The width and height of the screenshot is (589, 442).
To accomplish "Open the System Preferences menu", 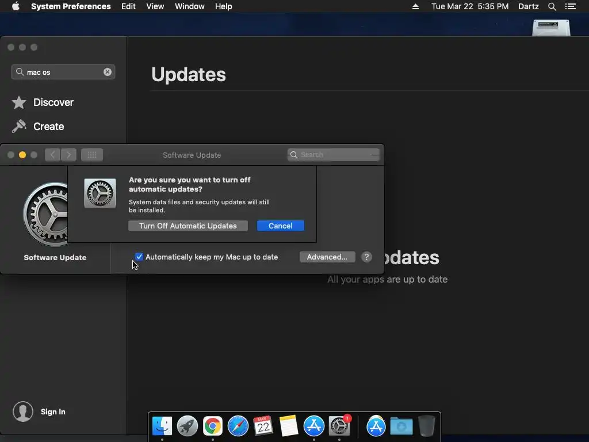I will point(71,6).
